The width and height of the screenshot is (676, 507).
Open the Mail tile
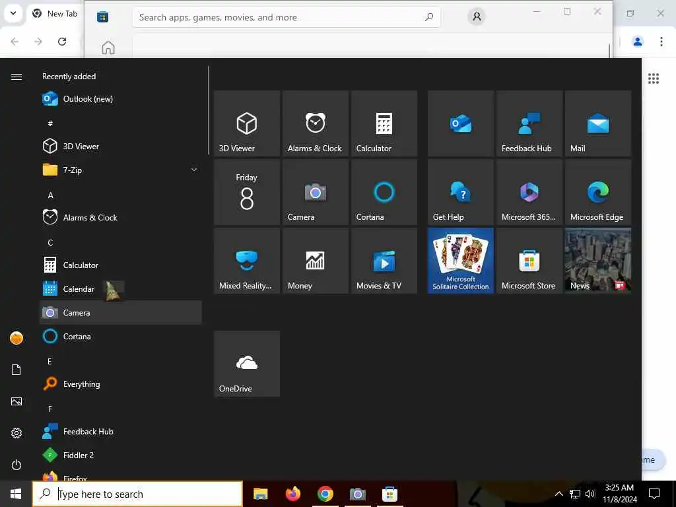tap(598, 123)
